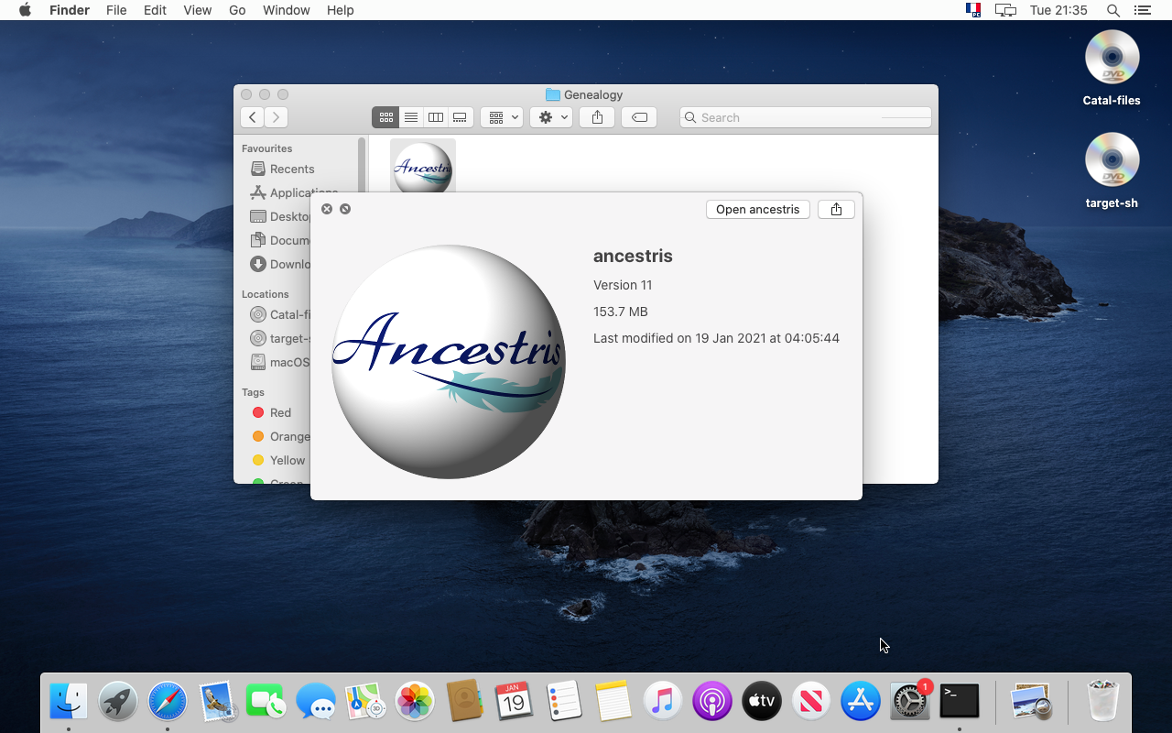The height and width of the screenshot is (733, 1172).
Task: Open the Window menu
Action: click(286, 10)
